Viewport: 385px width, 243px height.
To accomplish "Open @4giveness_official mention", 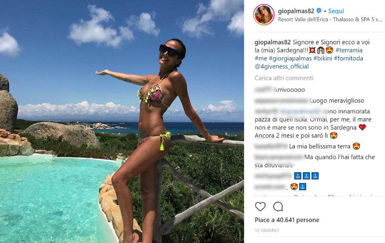I will (282, 66).
